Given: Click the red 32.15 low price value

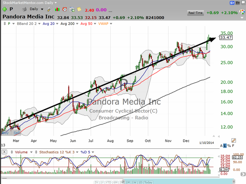Looking at the screenshot, I should click(91, 18).
